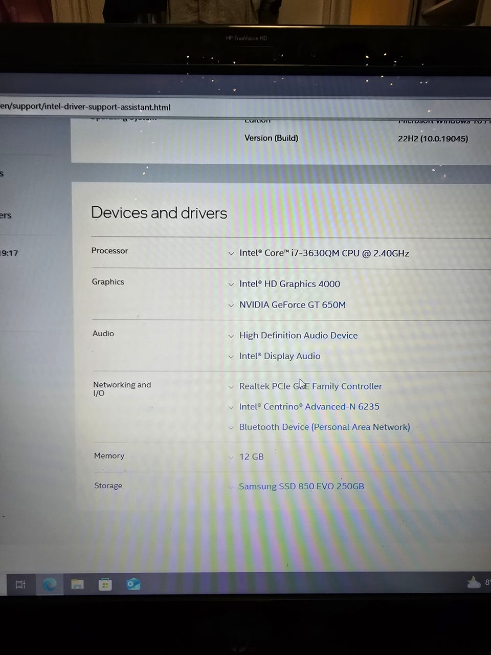Screen dimensions: 491x655
Task: Click the Storage row label
Action: pos(108,486)
